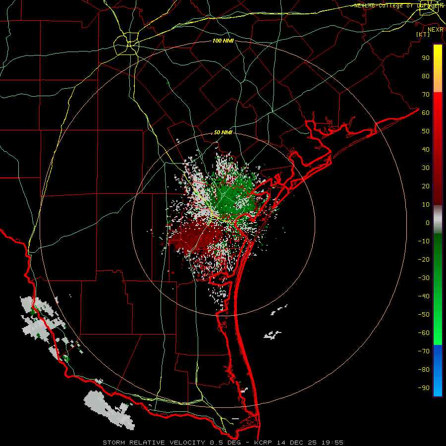Click the -20 value on the velocity scale
The width and height of the screenshot is (446, 446).
coord(424,259)
